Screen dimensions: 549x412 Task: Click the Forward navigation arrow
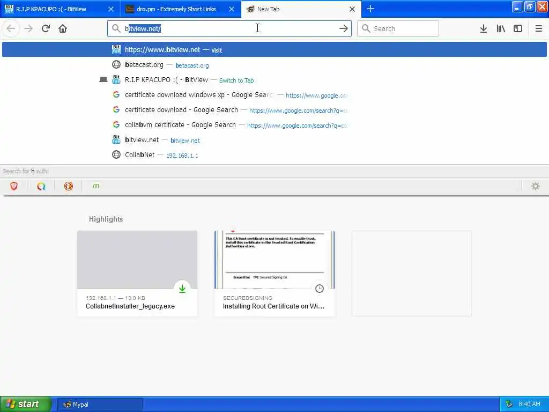click(28, 28)
